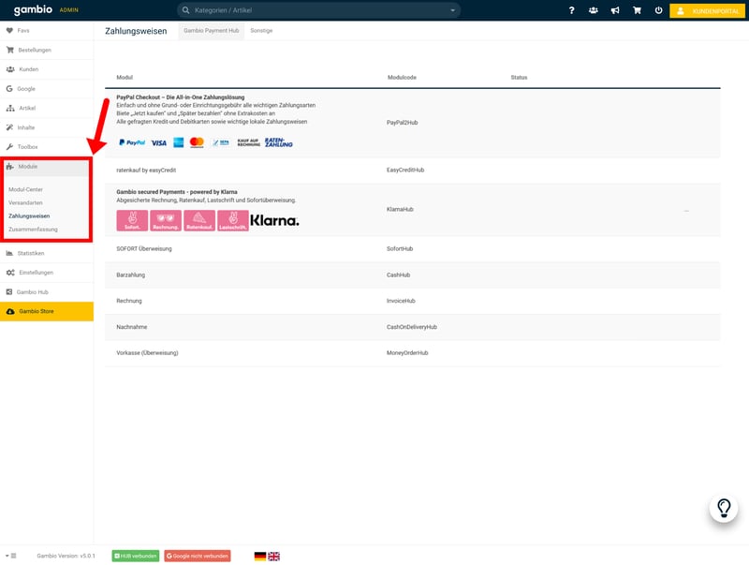Click the users group icon in header
Image resolution: width=749 pixels, height=565 pixels.
tap(594, 10)
